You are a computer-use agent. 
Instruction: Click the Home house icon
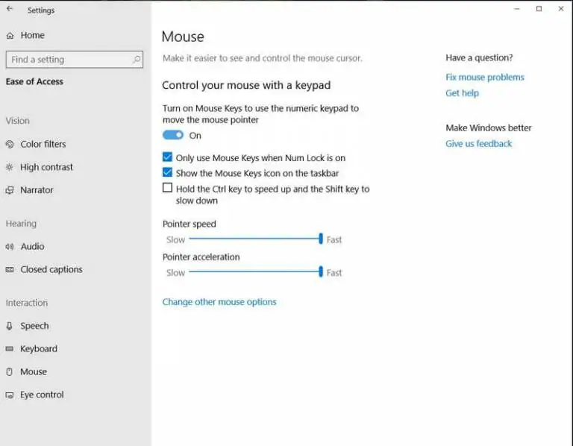(10, 36)
